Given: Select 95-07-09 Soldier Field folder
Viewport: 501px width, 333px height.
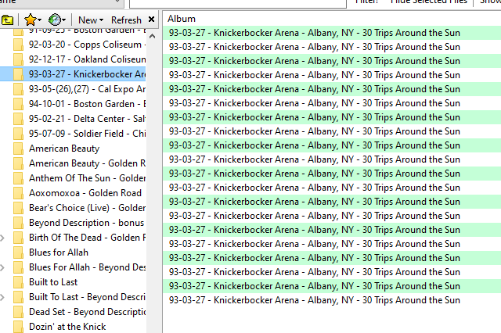Looking at the screenshot, I should point(87,134).
